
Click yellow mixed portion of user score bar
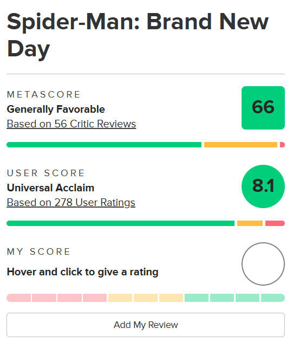click(250, 223)
